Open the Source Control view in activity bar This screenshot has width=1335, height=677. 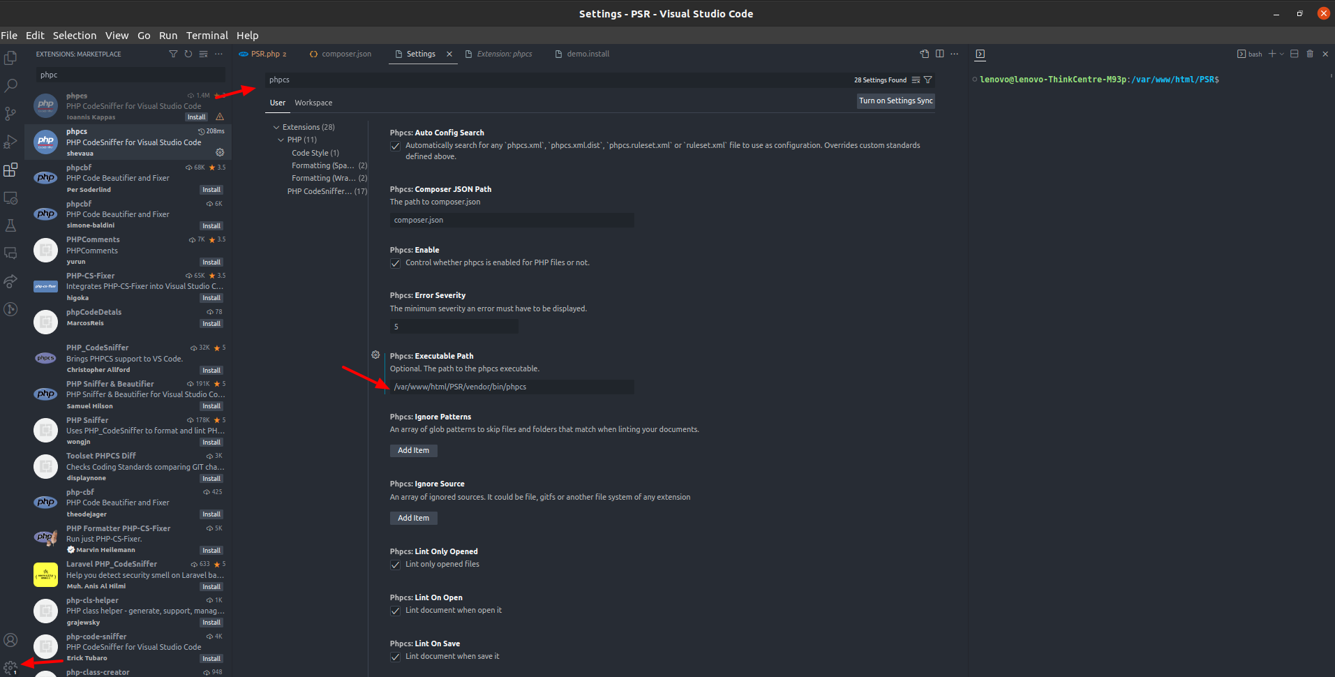coord(10,114)
